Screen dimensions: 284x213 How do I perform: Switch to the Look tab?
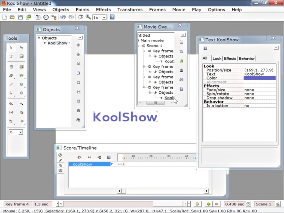[x=217, y=59]
